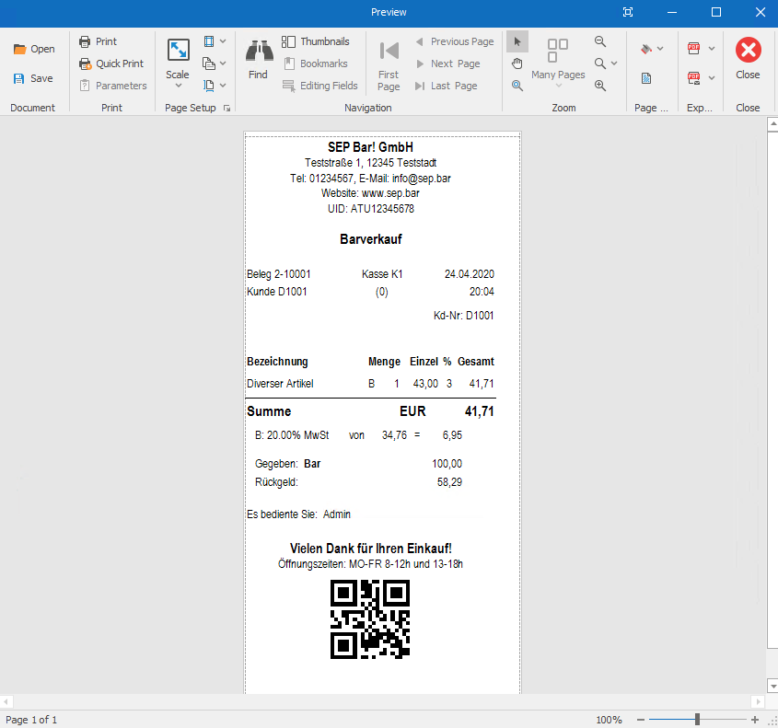Click the 100% zoom value
The width and height of the screenshot is (778, 728).
coord(609,720)
